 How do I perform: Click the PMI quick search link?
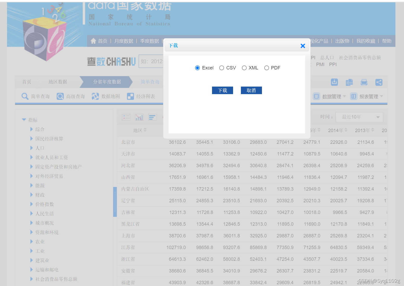[320, 64]
